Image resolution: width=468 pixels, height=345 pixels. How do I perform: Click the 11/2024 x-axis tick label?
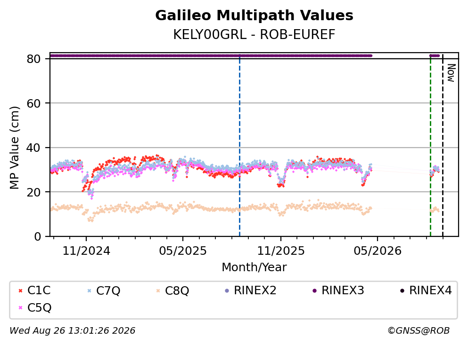[86, 251]
